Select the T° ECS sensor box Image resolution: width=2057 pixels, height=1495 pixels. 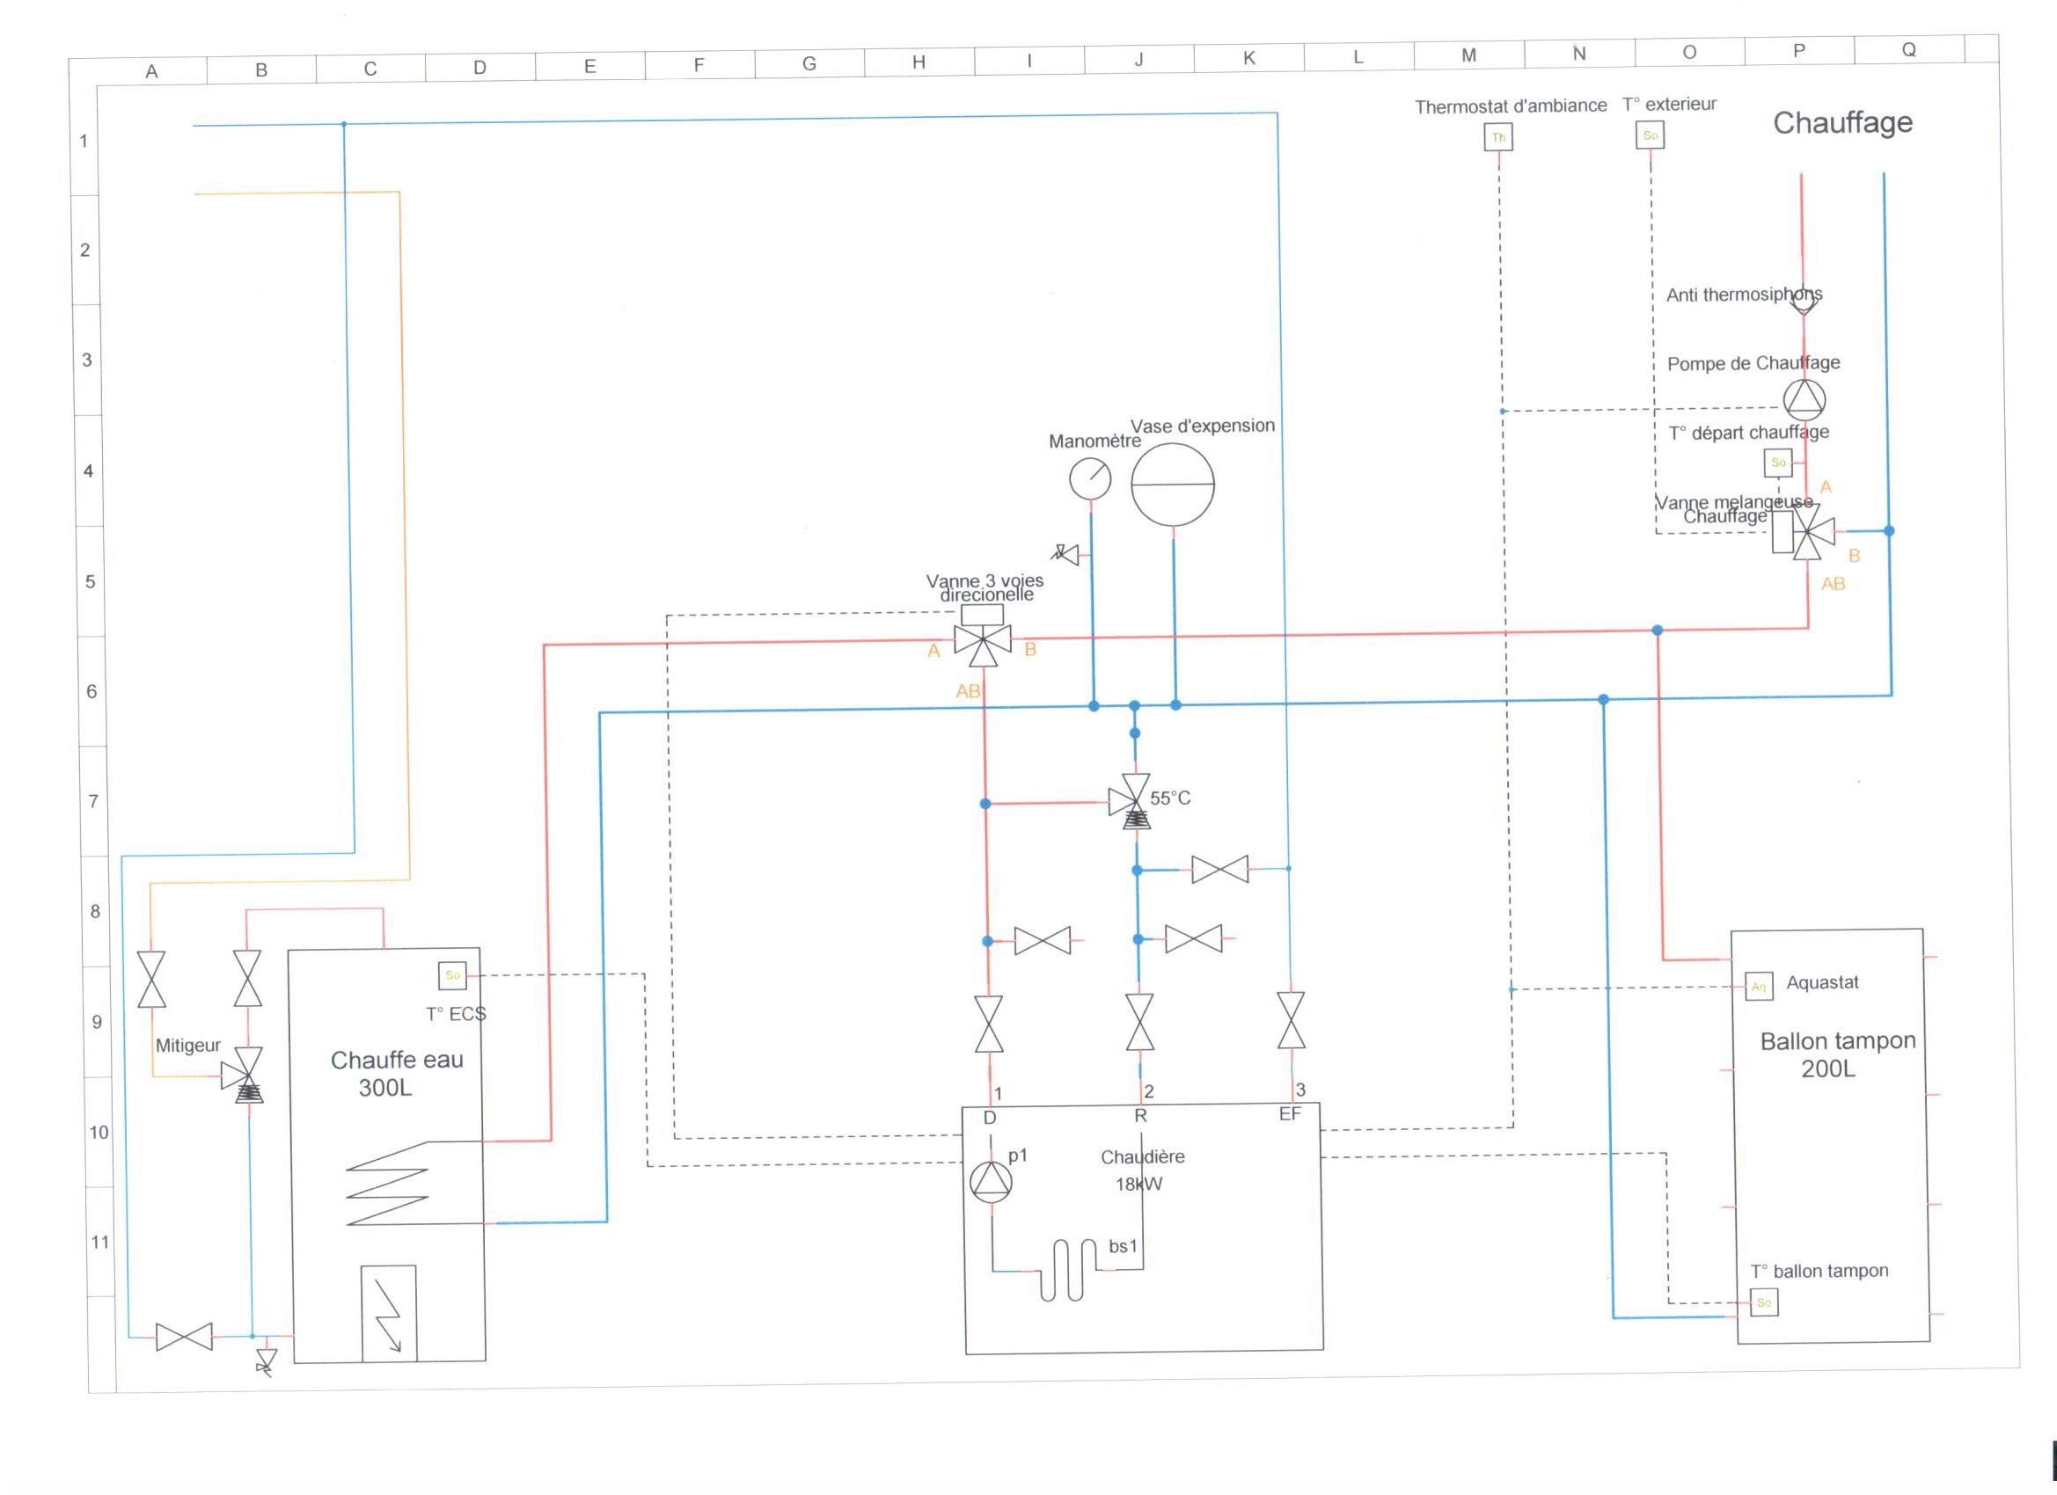click(451, 975)
